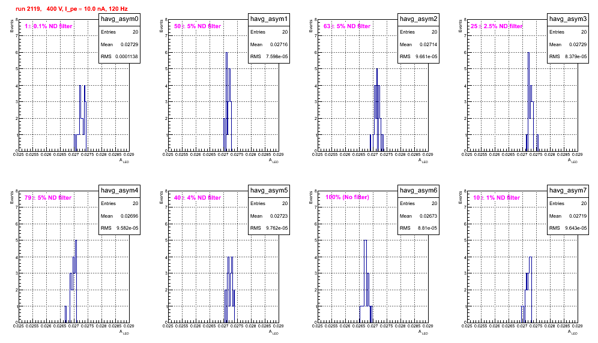This screenshot has width=598, height=343.
Task: Select the havg_asym5 stats box title
Action: point(269,191)
